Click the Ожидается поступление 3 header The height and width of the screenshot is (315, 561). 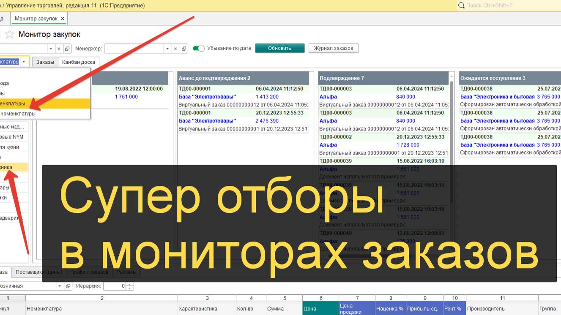click(510, 78)
